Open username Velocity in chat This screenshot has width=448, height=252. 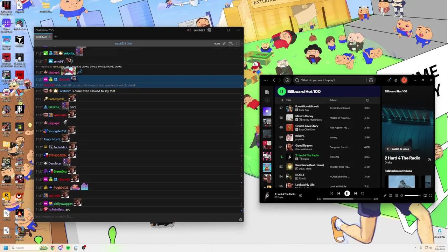[x=69, y=54]
